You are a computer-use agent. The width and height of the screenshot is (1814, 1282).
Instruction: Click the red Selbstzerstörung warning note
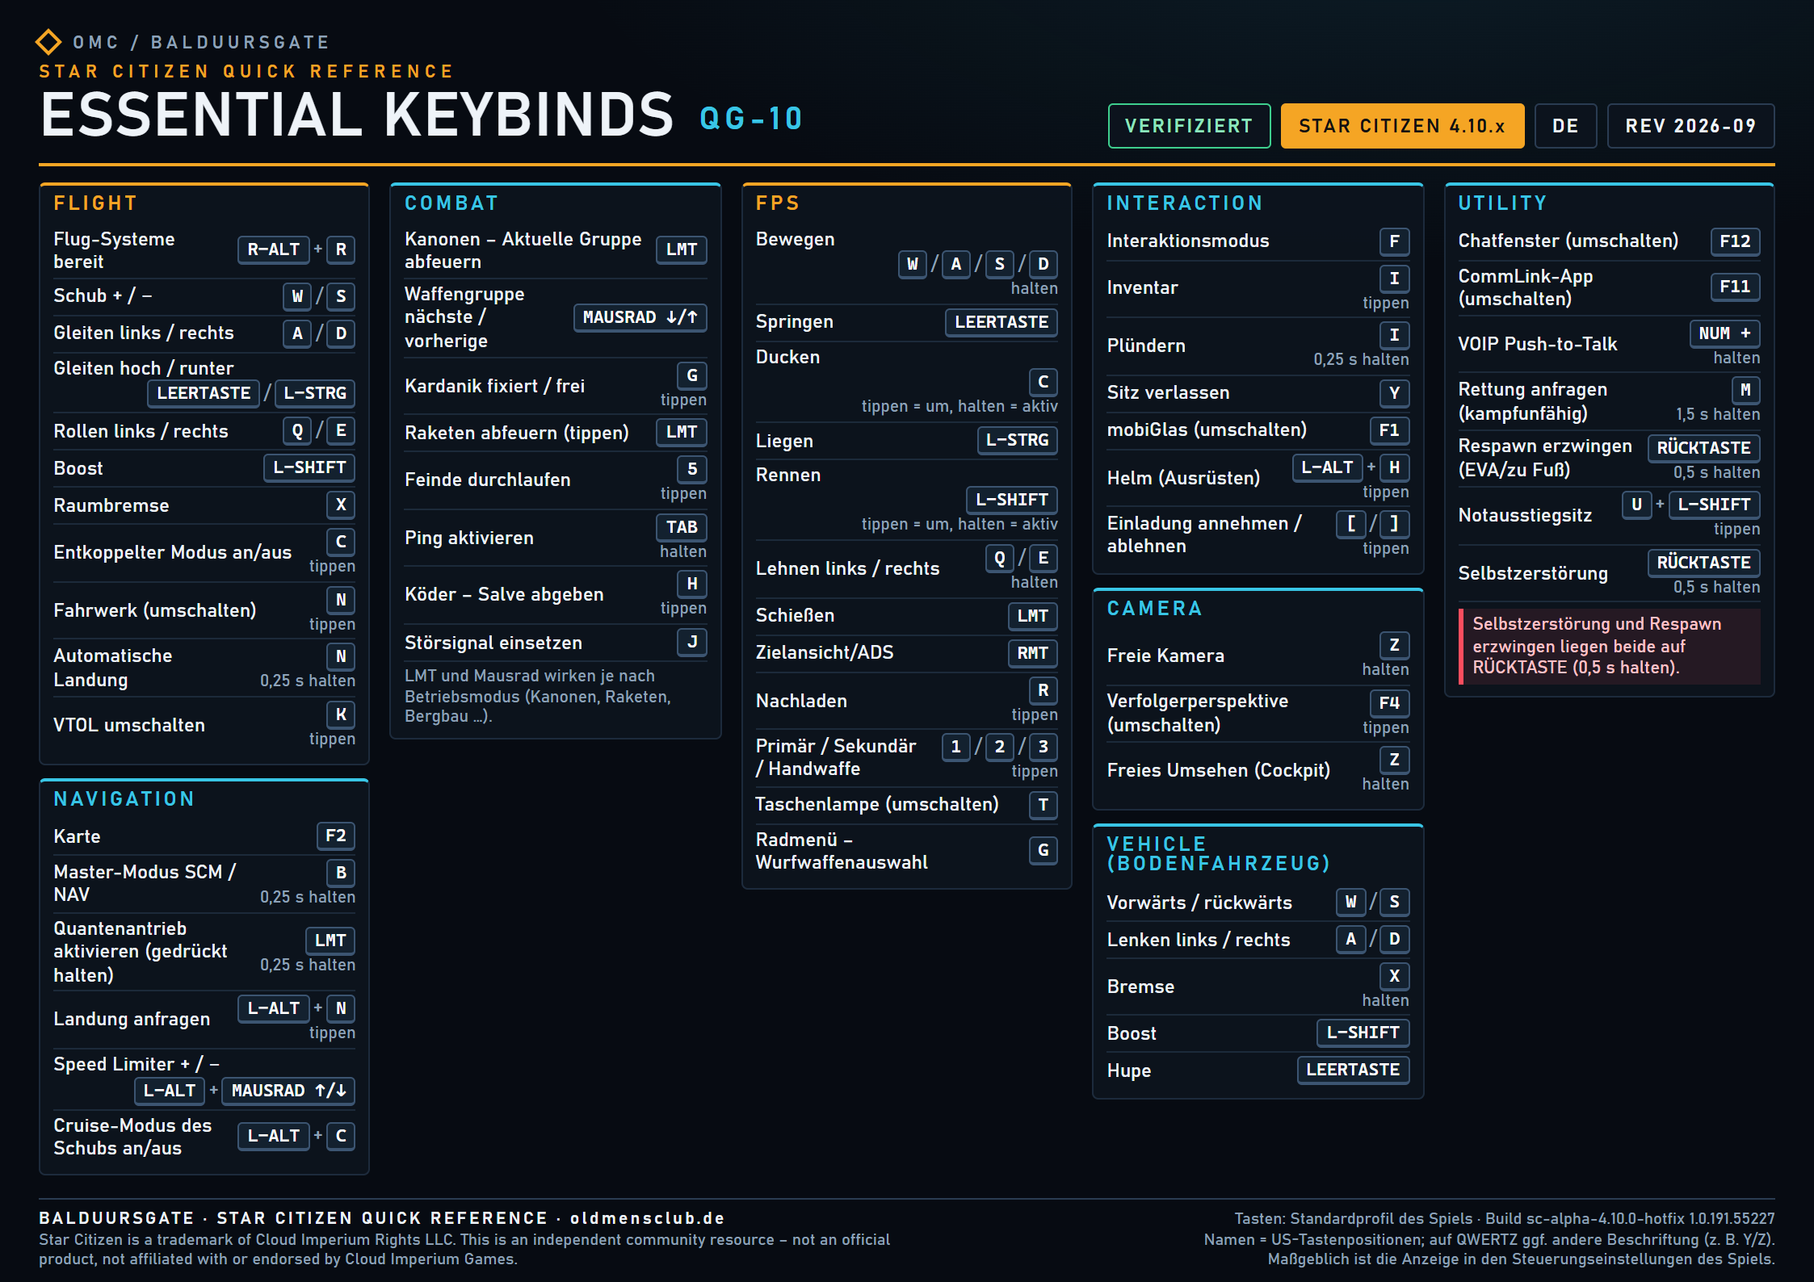pos(1610,646)
